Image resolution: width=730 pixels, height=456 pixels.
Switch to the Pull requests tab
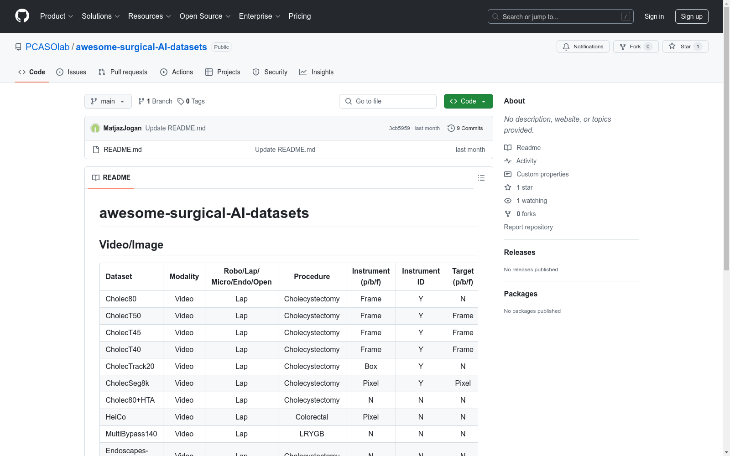(x=123, y=72)
